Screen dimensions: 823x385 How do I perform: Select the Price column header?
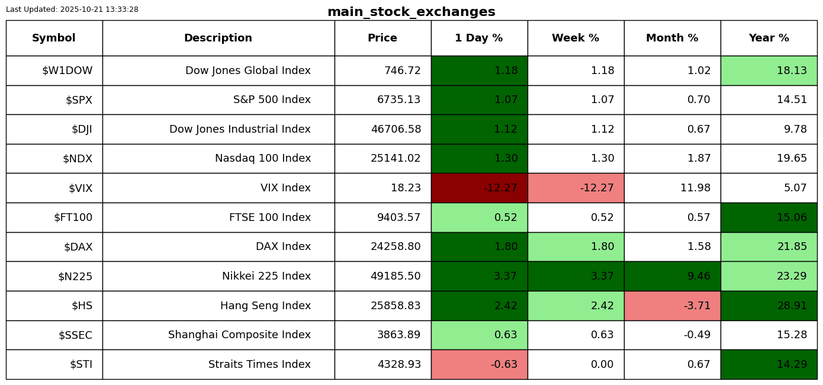coord(382,38)
